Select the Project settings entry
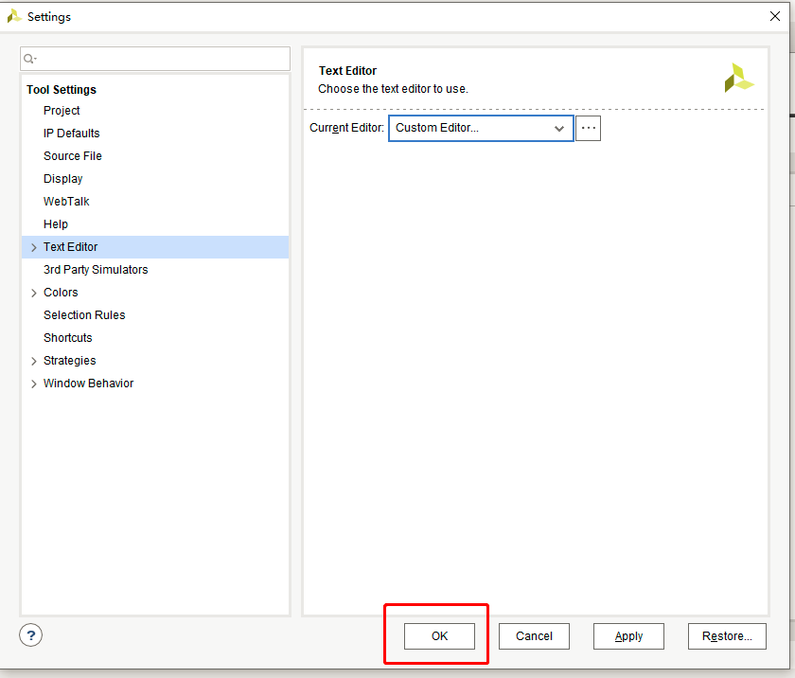Screen dimensions: 795x678 [62, 111]
